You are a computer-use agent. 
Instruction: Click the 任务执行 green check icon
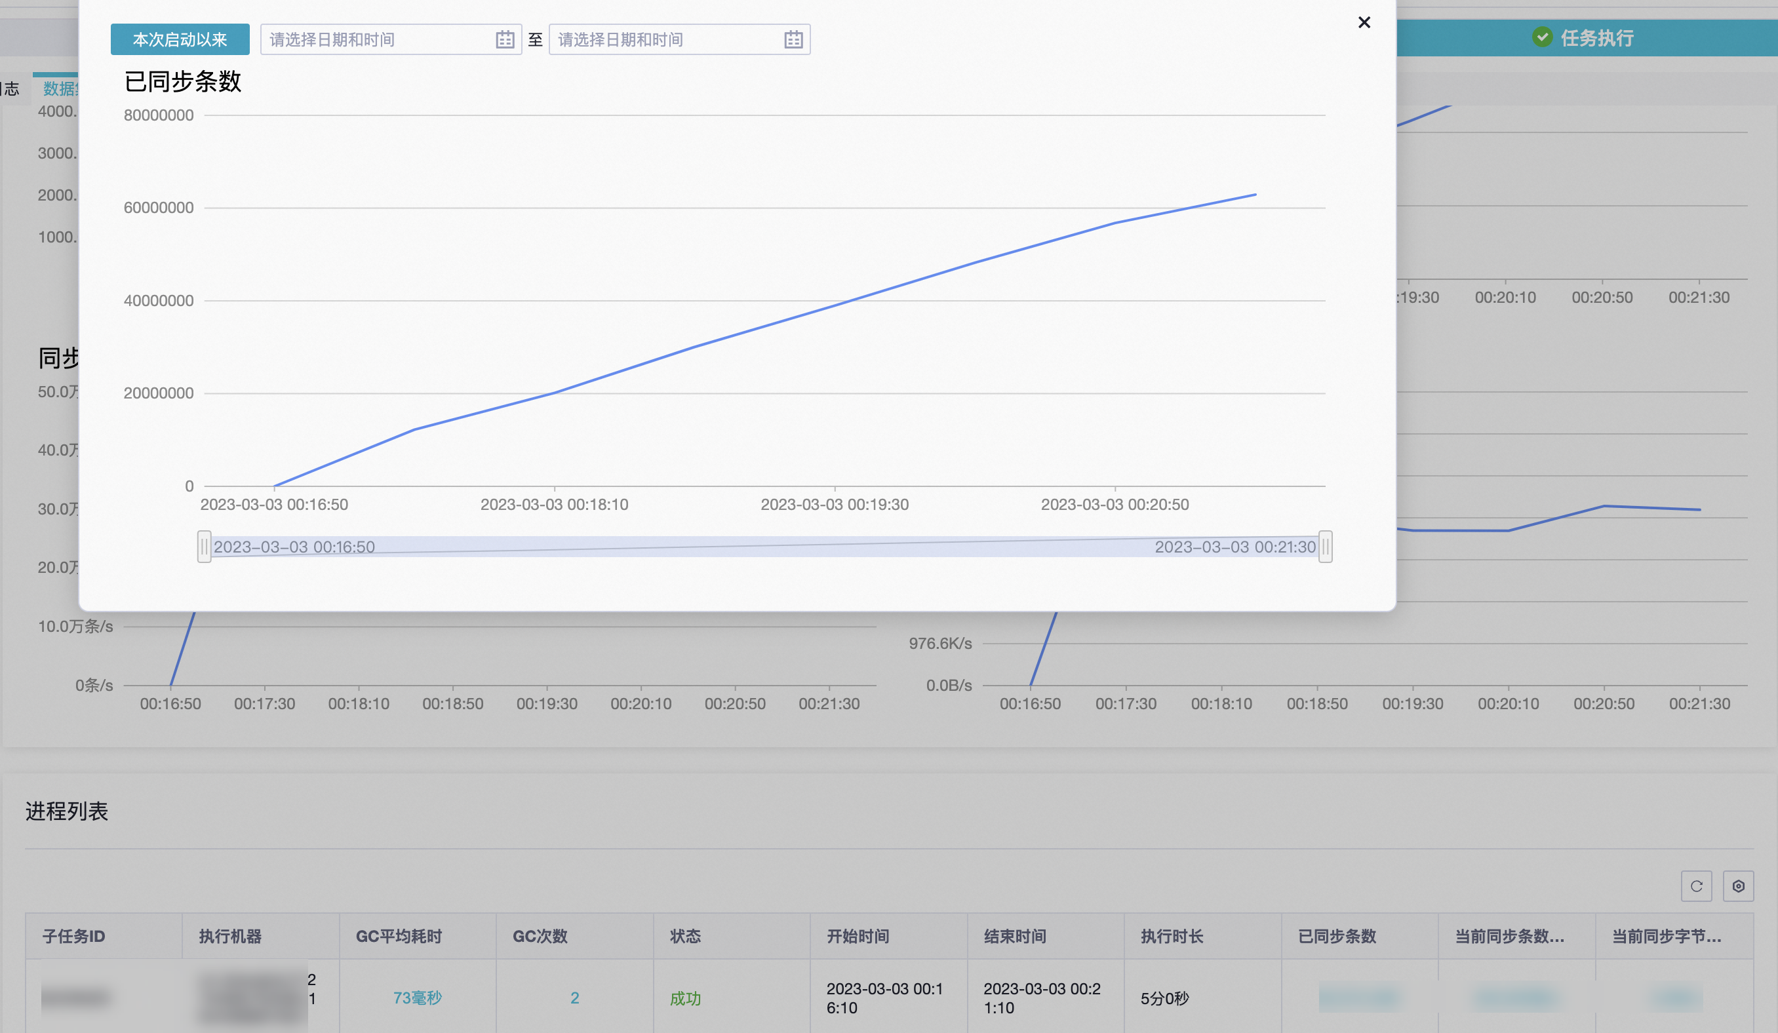click(x=1543, y=37)
